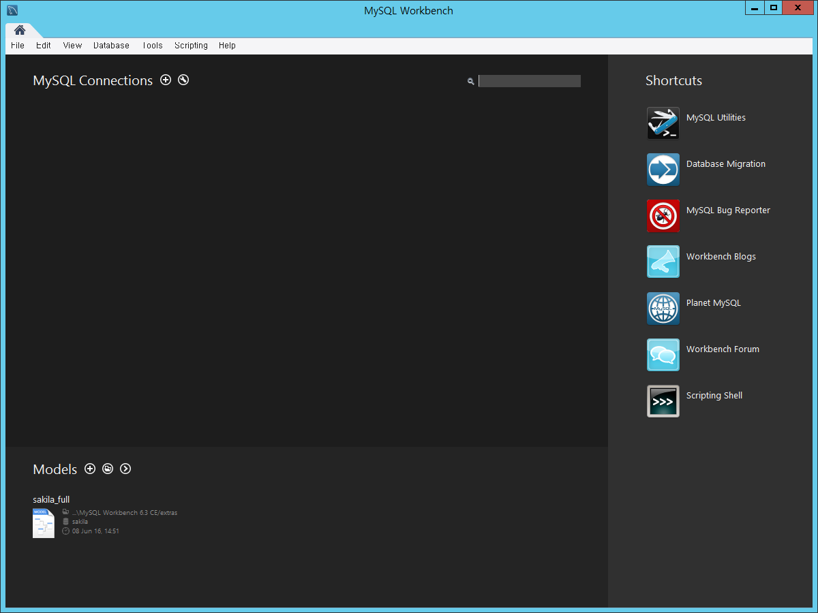Open the Workbench Forum chat-bubble icon
This screenshot has height=613, width=818.
[x=663, y=355]
